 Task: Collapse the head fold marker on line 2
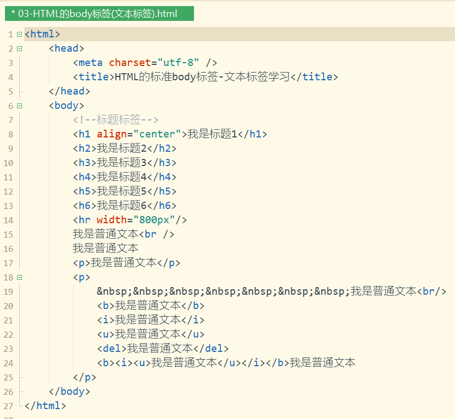[19, 48]
